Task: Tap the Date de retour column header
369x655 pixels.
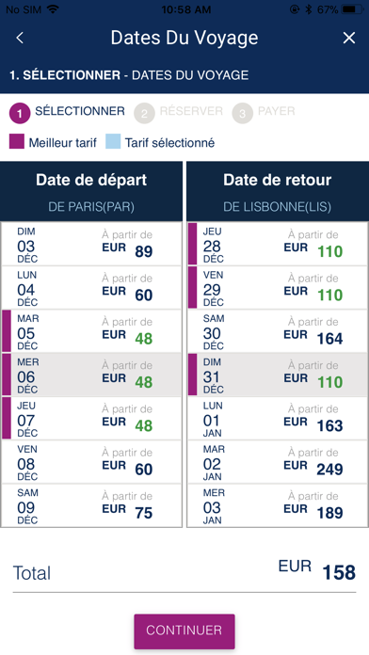Action: 278,191
